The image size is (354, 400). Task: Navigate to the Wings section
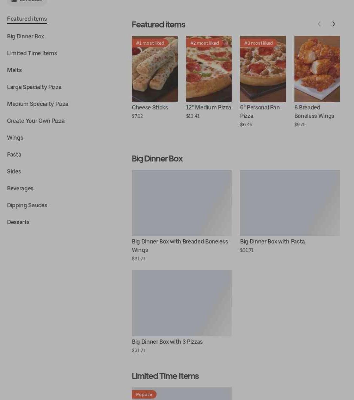point(15,138)
